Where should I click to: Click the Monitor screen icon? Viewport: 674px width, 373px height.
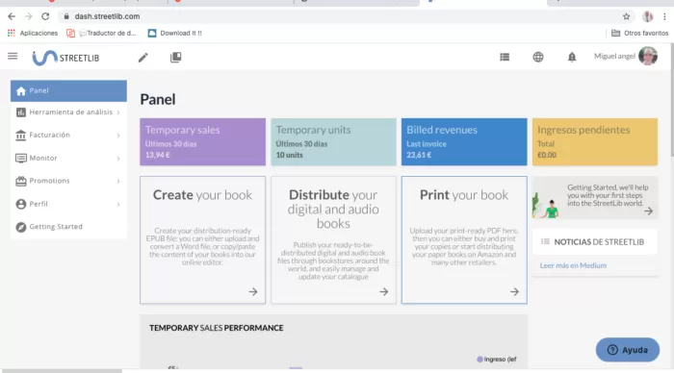(x=20, y=159)
